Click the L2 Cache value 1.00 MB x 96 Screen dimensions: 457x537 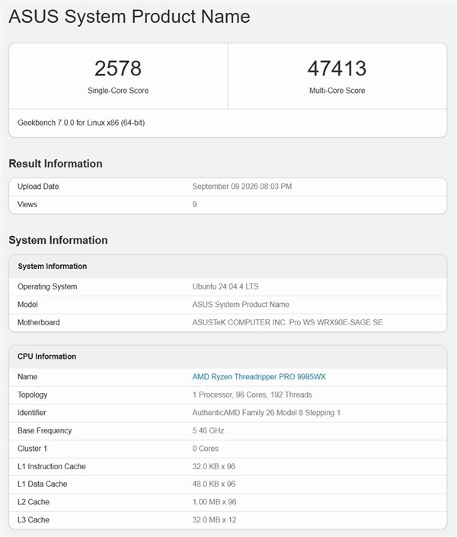(x=214, y=502)
